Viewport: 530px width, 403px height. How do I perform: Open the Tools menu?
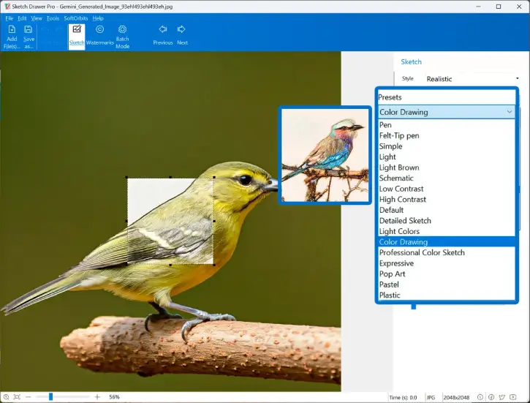click(x=53, y=18)
